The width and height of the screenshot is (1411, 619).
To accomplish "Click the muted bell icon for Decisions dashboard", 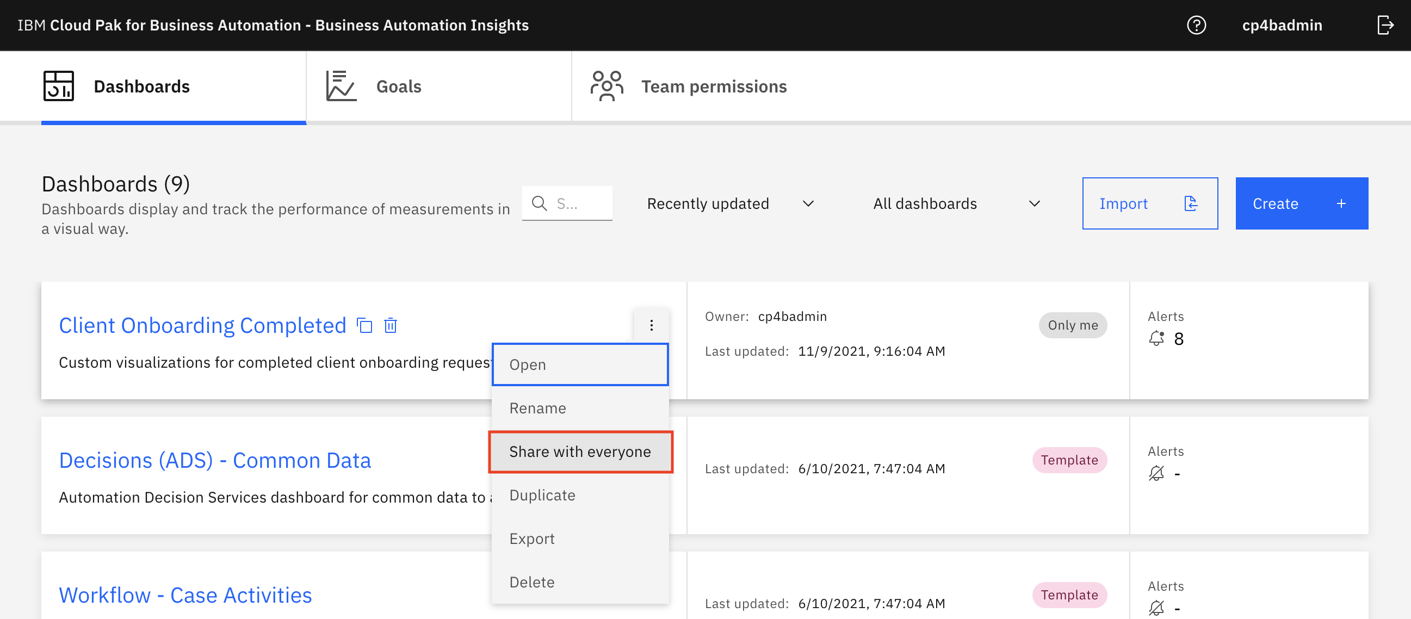I will (1156, 473).
